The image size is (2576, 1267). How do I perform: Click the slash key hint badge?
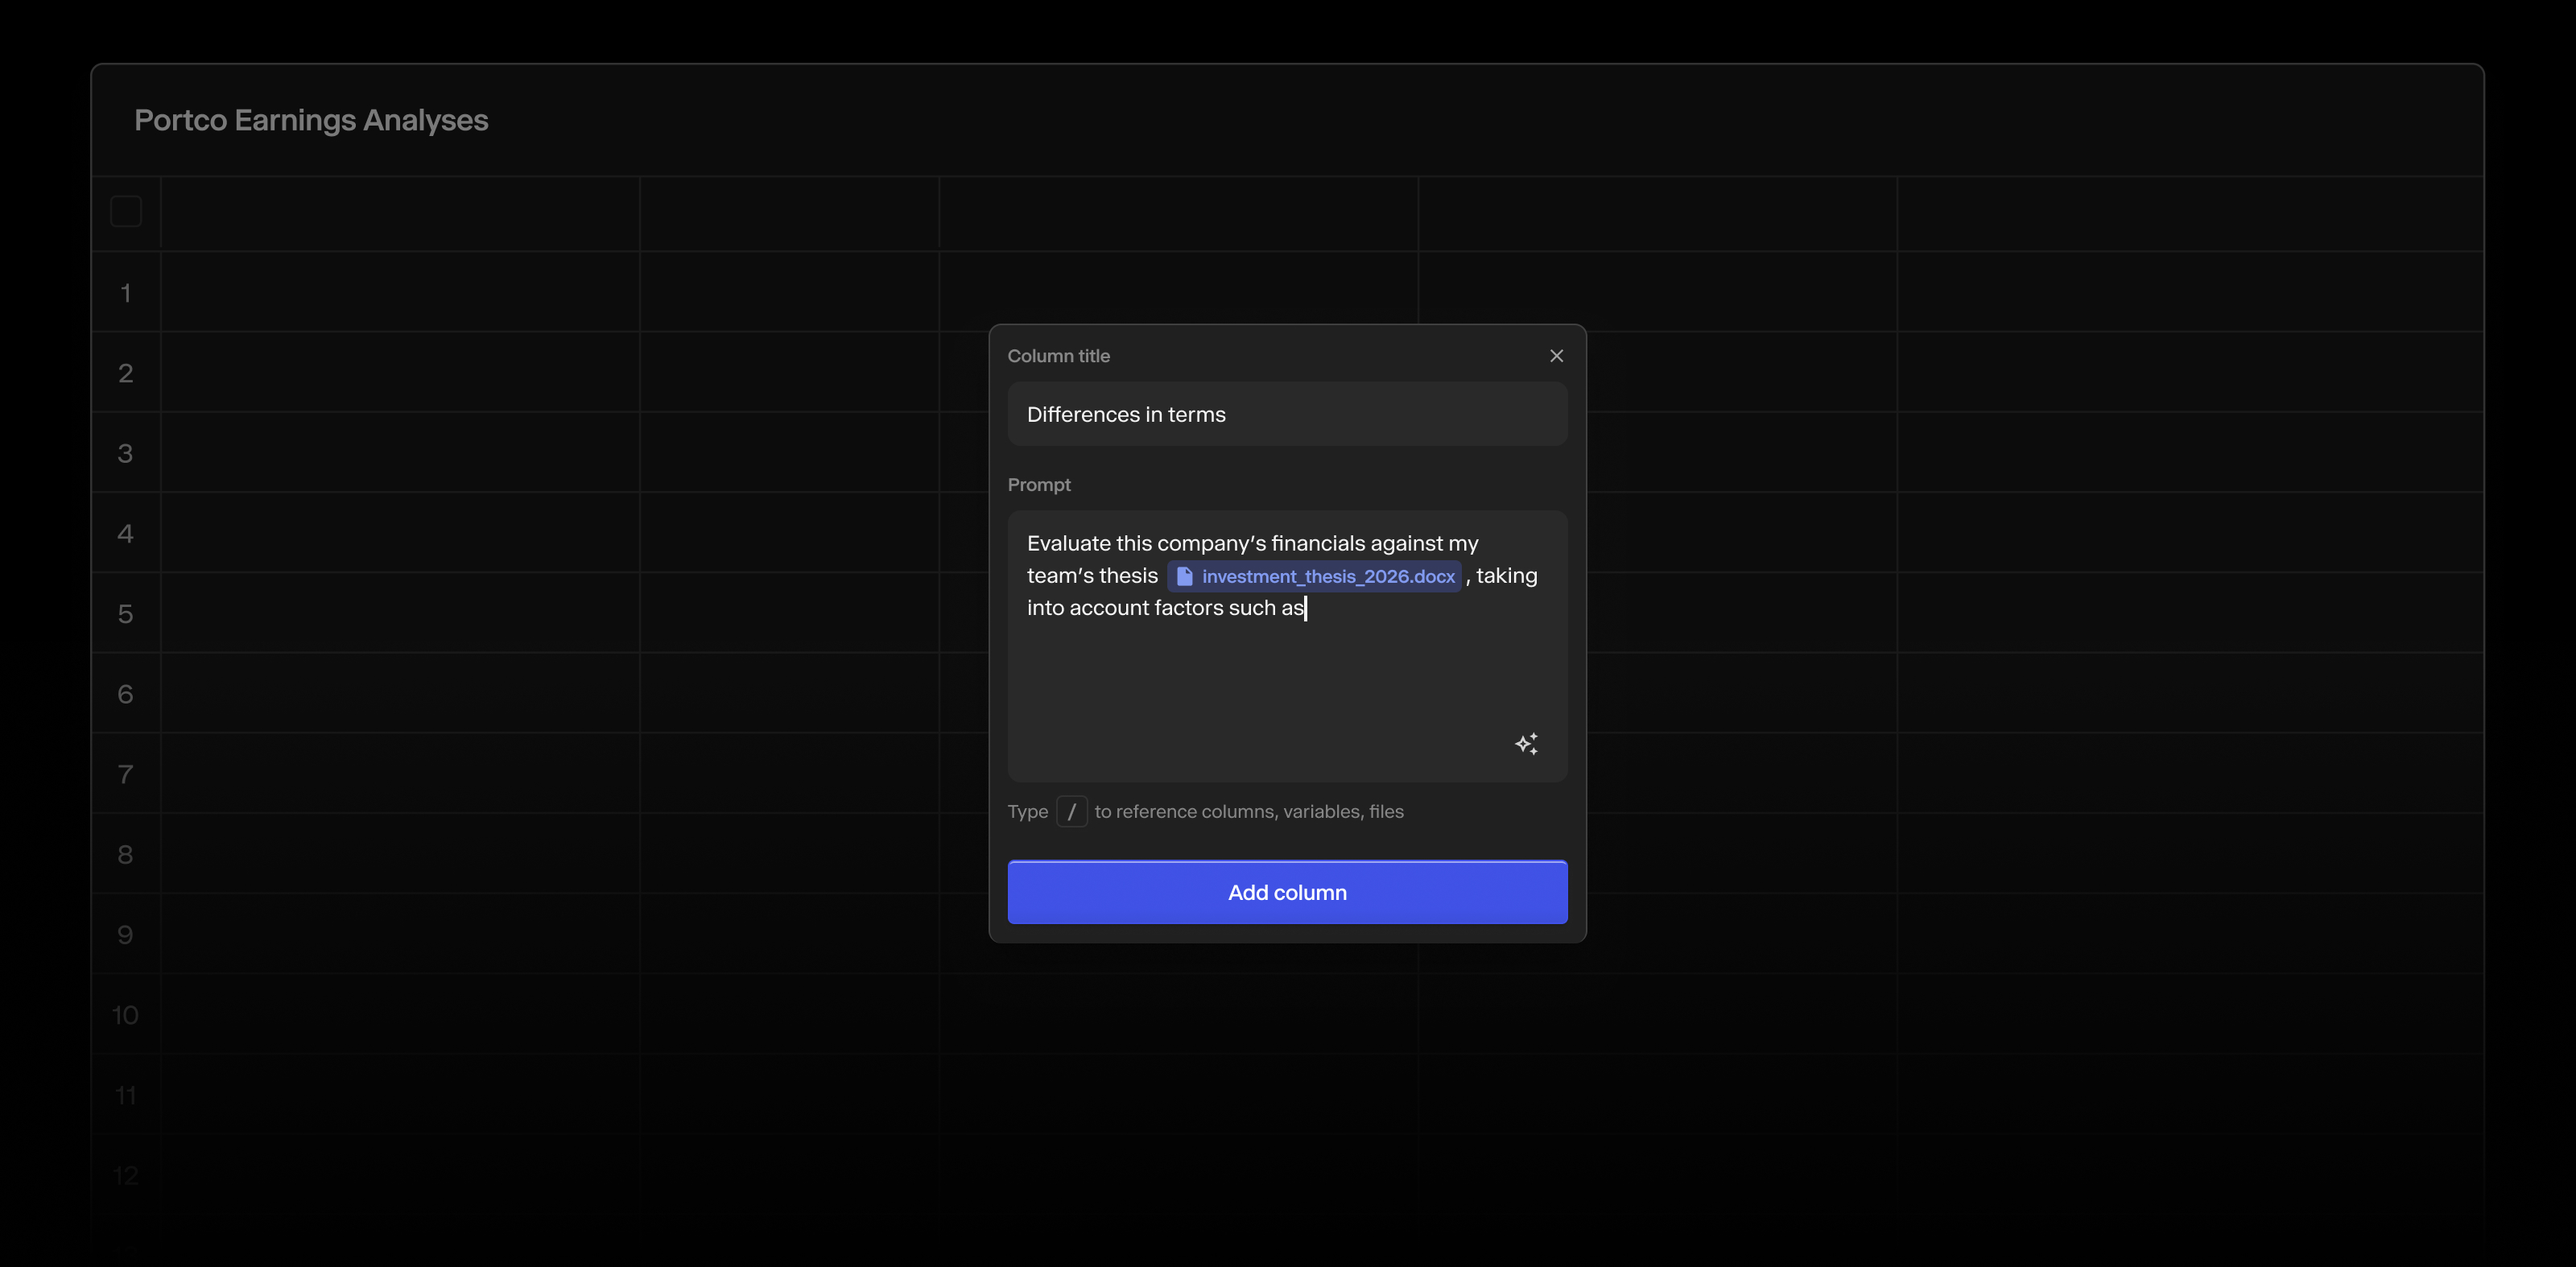coord(1071,811)
